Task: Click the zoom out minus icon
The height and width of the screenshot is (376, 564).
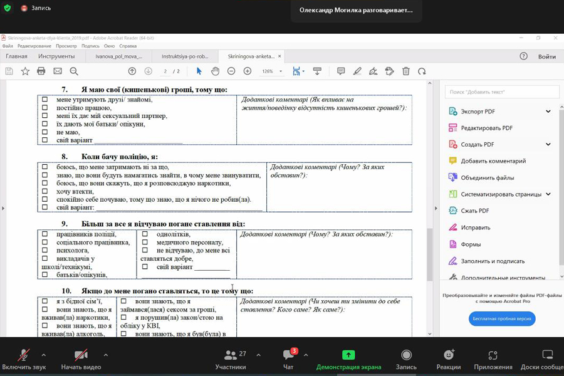Action: [x=231, y=71]
